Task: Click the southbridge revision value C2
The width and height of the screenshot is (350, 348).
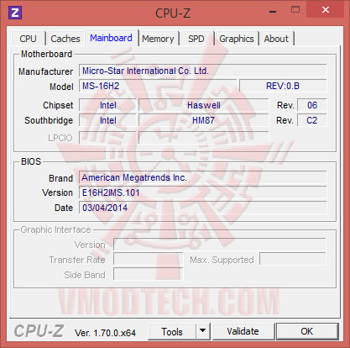Action: (312, 120)
